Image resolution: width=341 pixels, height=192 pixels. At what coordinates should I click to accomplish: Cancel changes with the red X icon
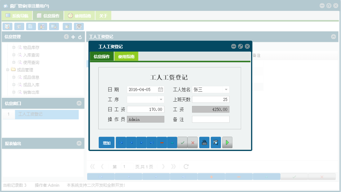pyautogui.click(x=193, y=142)
